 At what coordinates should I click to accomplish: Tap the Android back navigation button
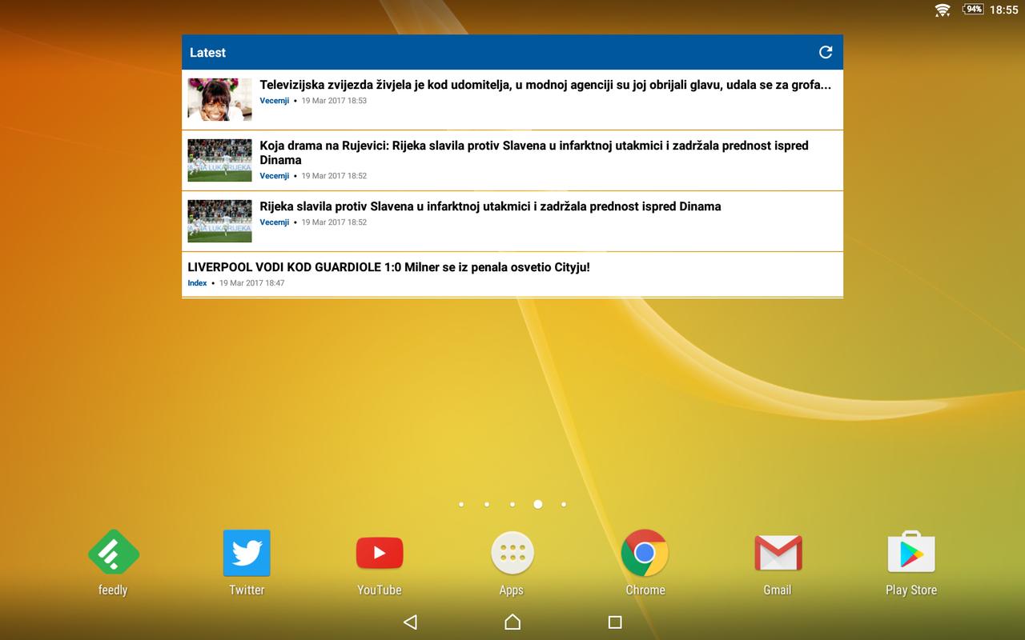click(x=410, y=622)
